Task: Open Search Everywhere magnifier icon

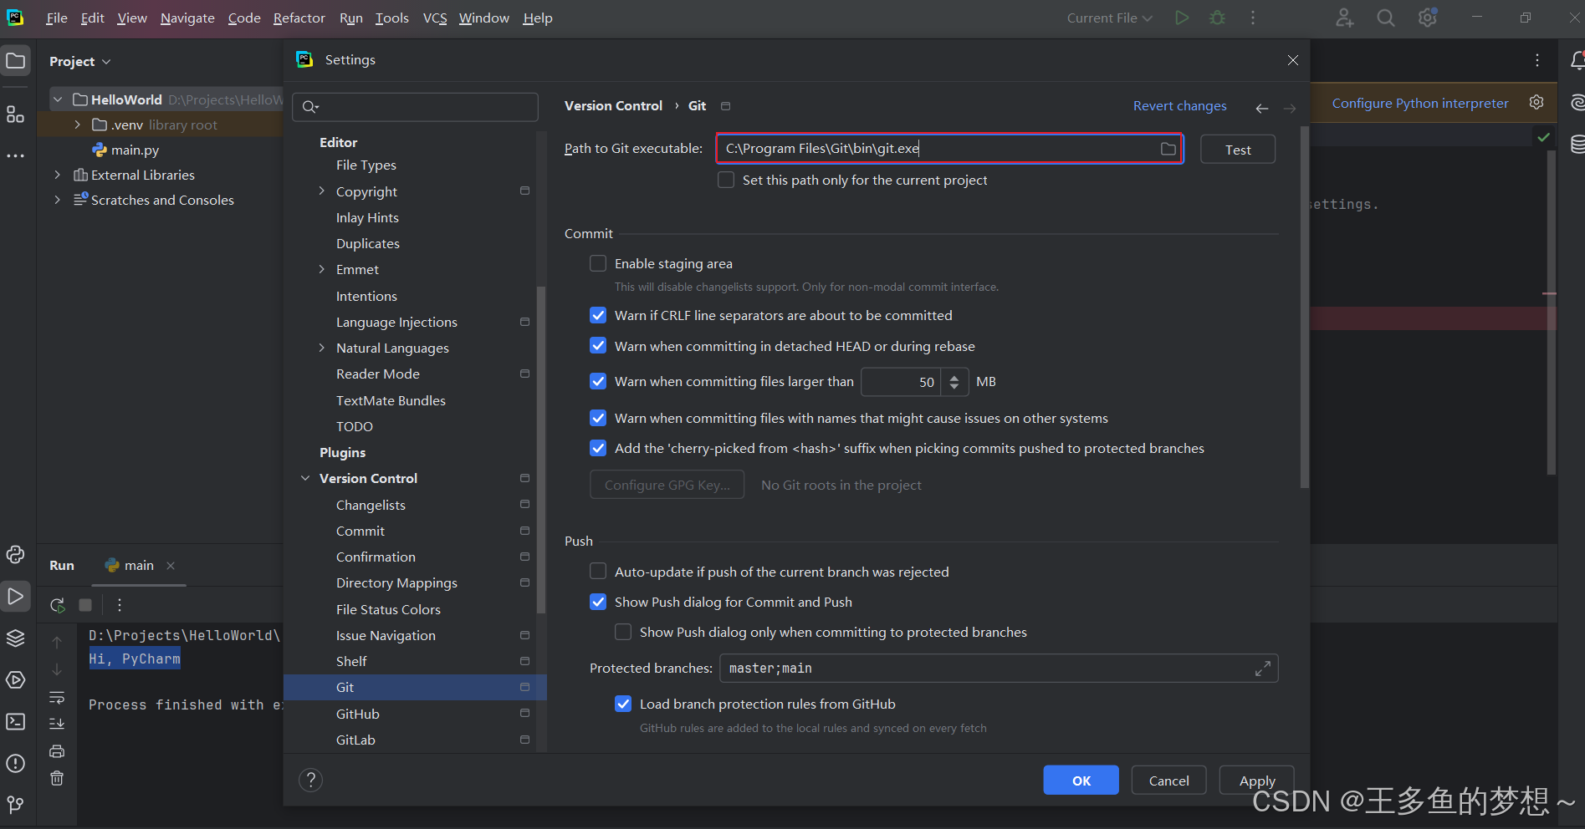Action: point(1386,18)
